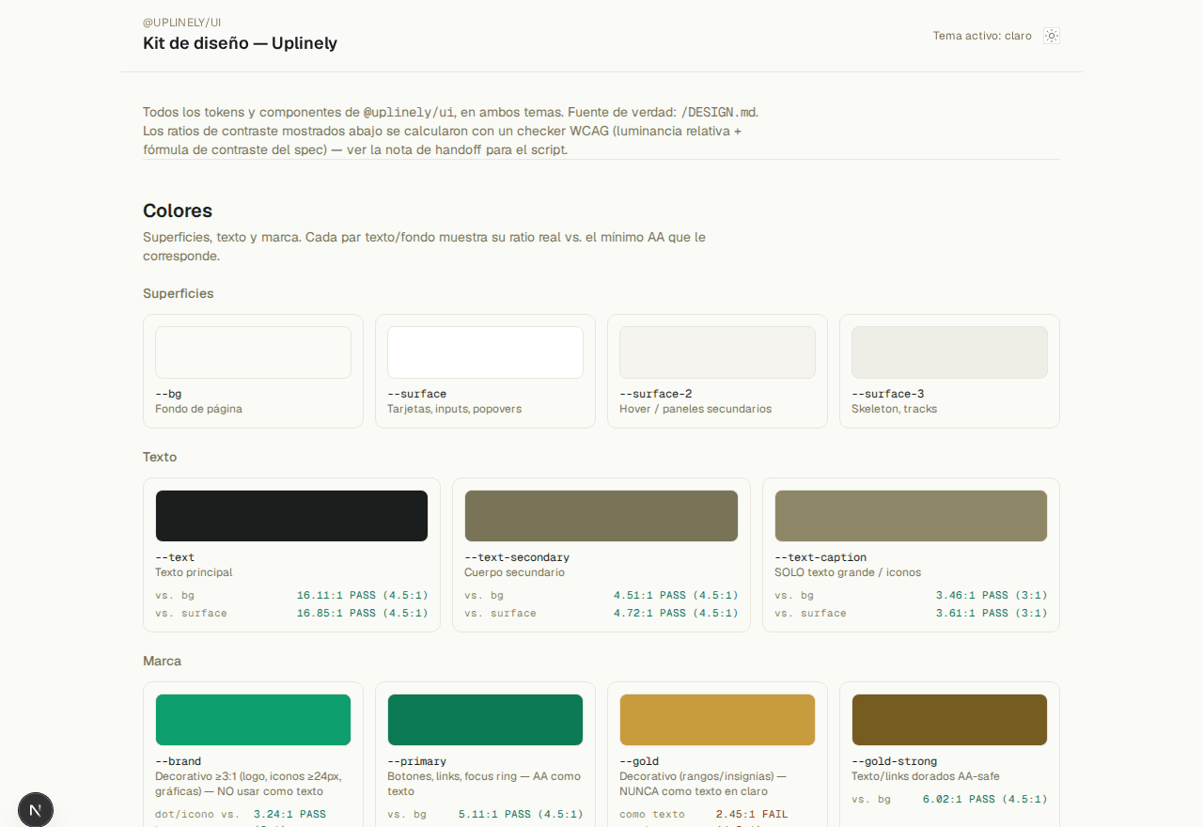
Task: Click the "4.51:1 PASS (4.5:1)" ratio
Action: click(x=676, y=595)
